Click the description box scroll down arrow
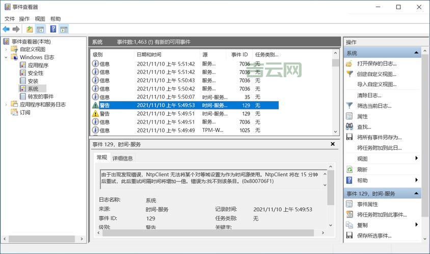The image size is (430, 254). (x=325, y=185)
